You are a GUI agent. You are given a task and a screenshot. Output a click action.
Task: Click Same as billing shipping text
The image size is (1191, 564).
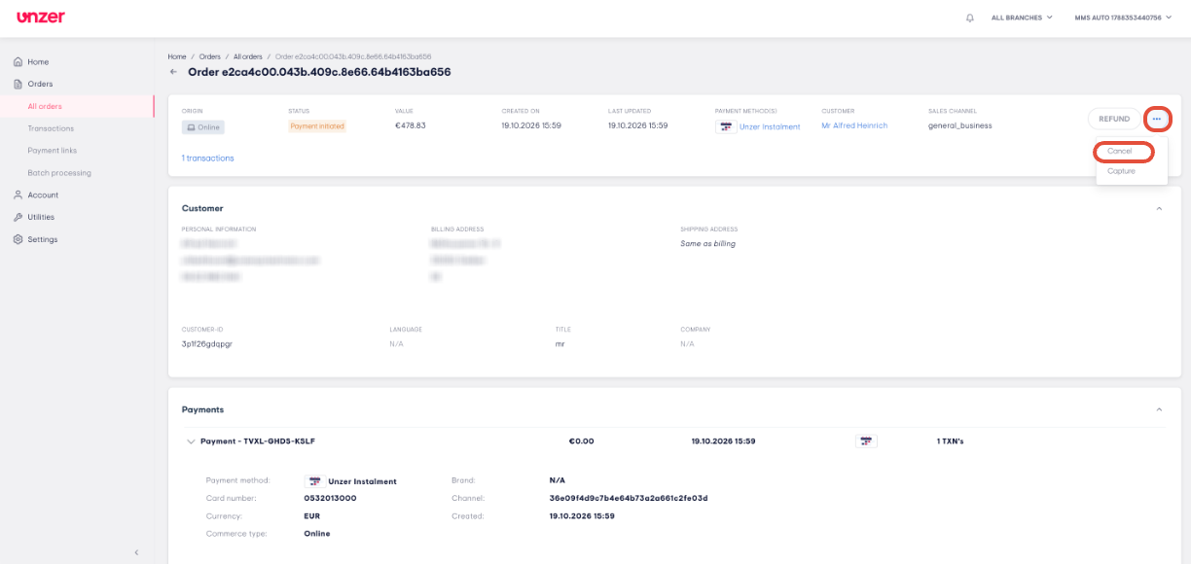coord(707,243)
